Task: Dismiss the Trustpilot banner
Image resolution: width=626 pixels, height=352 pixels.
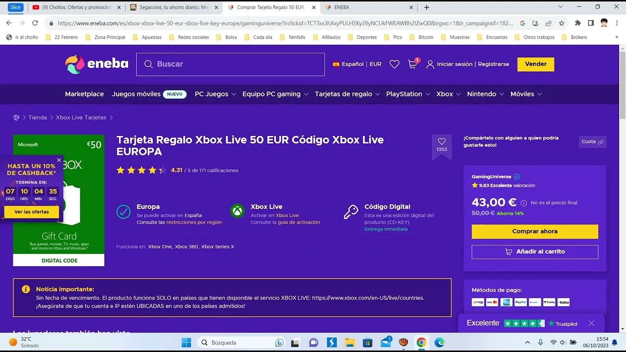Action: (591, 323)
